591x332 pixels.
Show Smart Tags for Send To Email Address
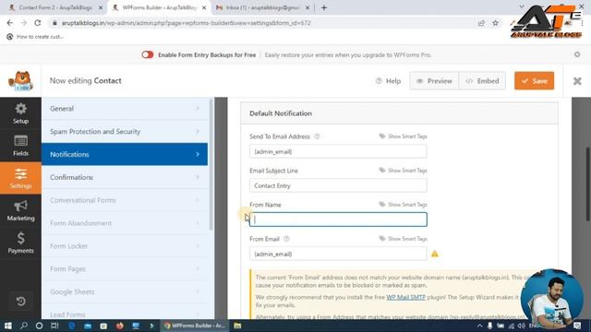click(x=403, y=136)
